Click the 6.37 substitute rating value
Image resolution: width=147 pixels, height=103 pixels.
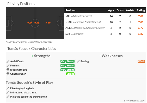141,34
